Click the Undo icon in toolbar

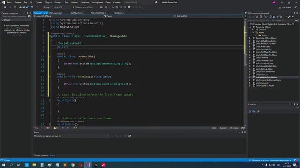pyautogui.click(x=32, y=7)
